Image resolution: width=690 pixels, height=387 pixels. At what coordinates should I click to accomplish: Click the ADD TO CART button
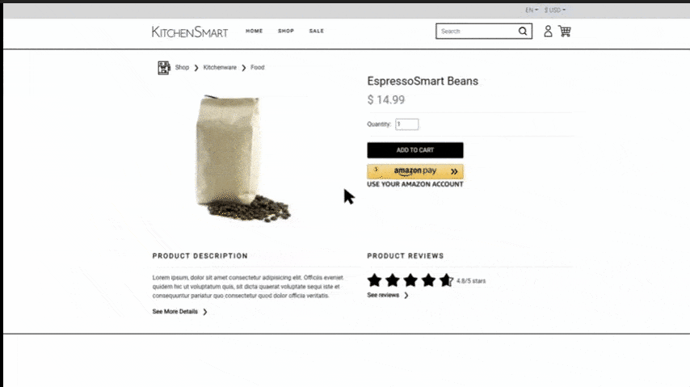coord(415,150)
